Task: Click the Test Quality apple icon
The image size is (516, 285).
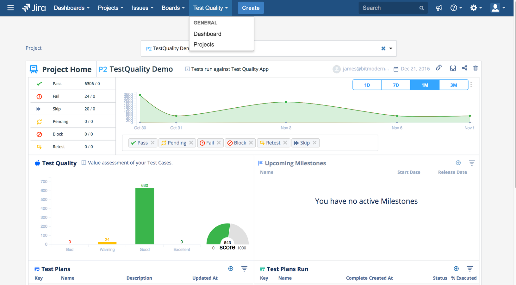Action: coord(37,163)
